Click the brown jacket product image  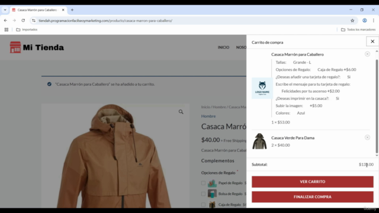115,156
